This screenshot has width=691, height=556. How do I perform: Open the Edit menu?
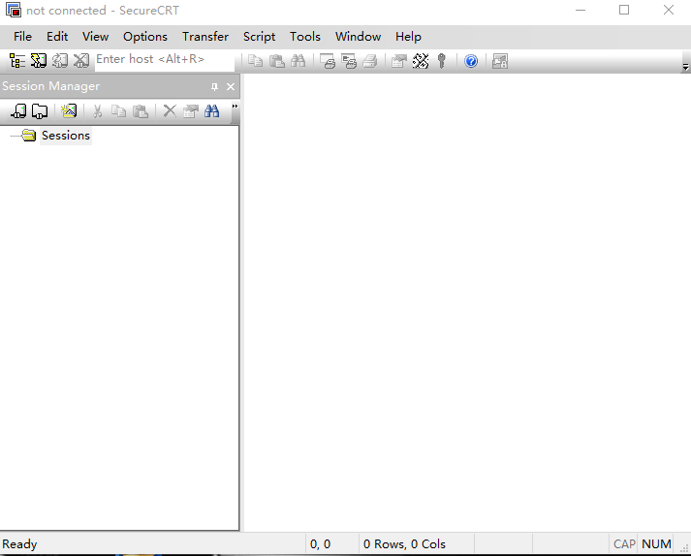(57, 37)
